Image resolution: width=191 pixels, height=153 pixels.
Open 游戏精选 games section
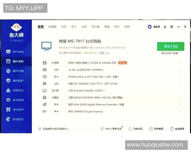click(x=15, y=119)
